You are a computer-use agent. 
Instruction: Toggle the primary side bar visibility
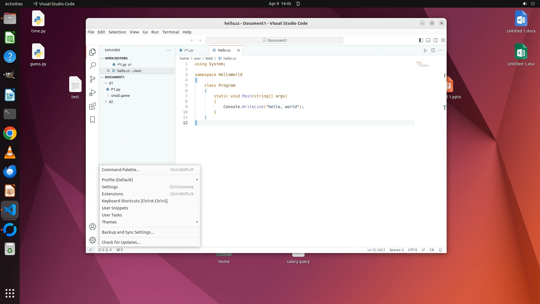click(x=421, y=40)
